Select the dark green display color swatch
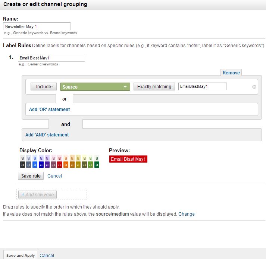 [97, 164]
